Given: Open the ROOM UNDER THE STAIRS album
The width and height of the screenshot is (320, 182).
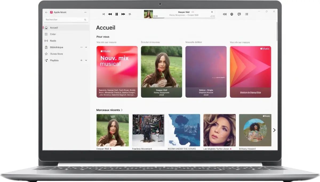Looking at the screenshot, I should coord(184,130).
